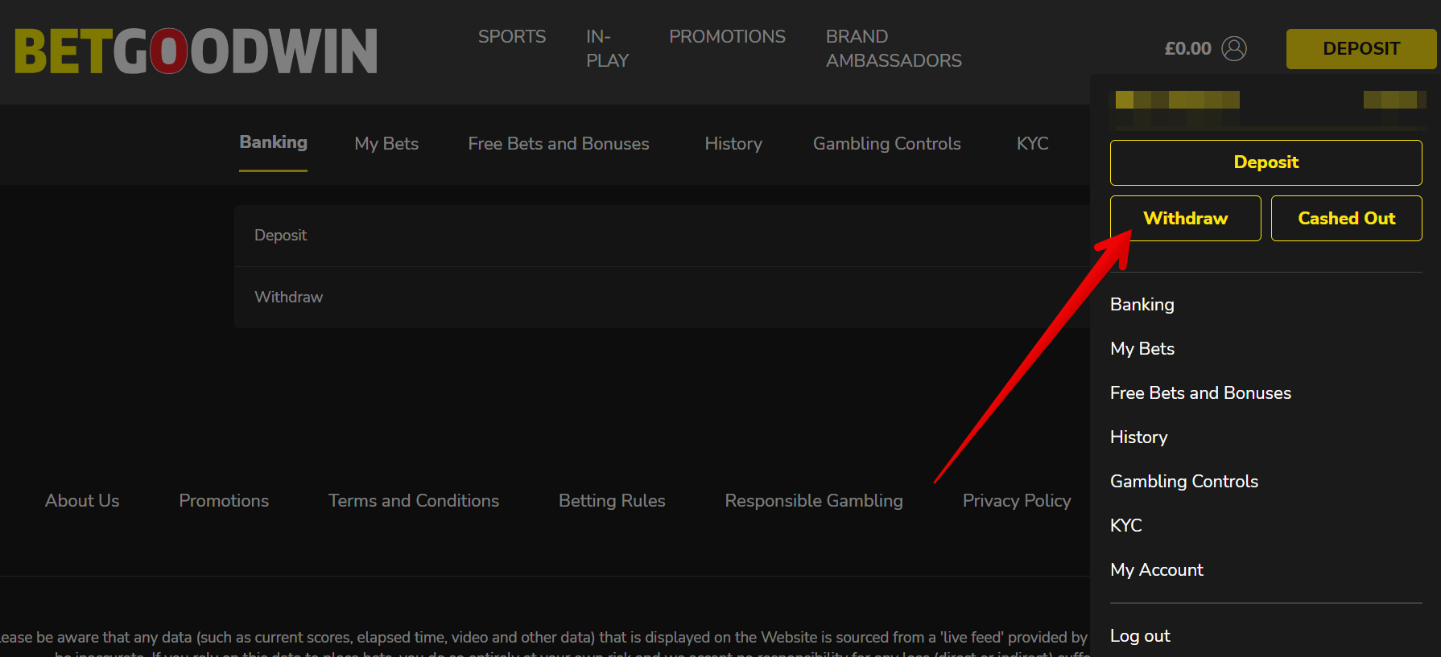
Task: Choose Free Bets and Bonuses in dropdown
Action: (x=1200, y=393)
